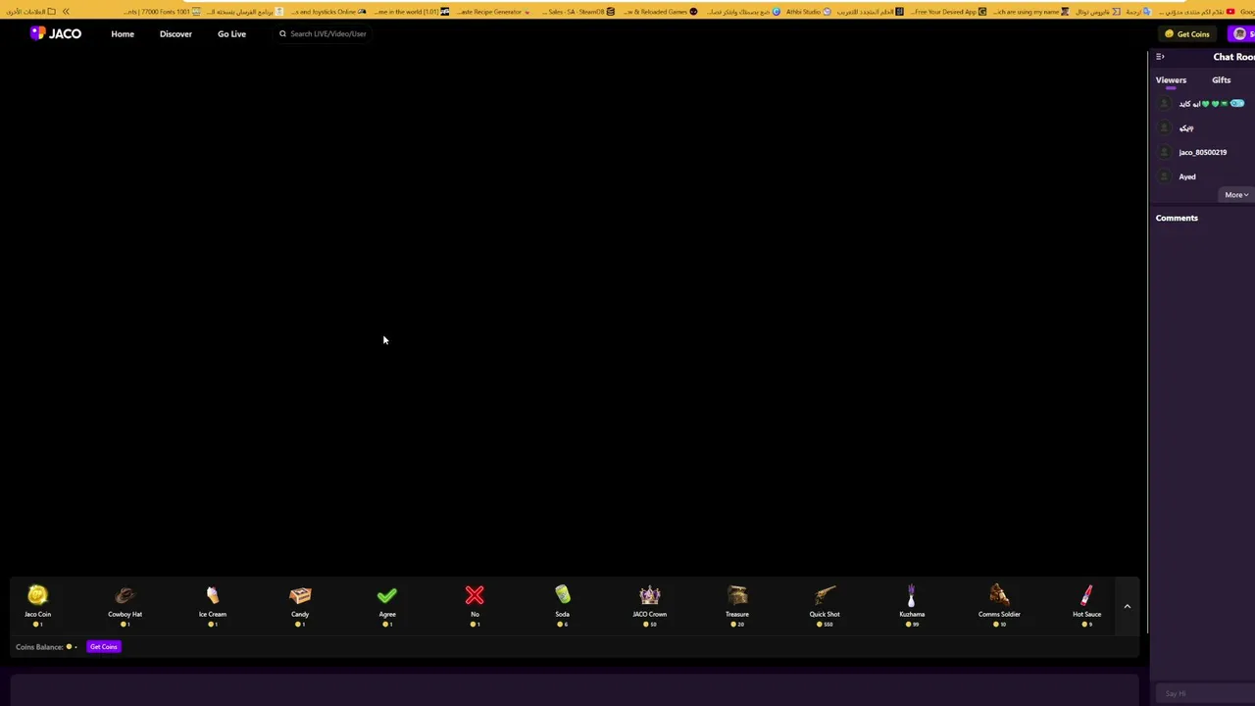Open avatar of viewer Ayed

1165,176
